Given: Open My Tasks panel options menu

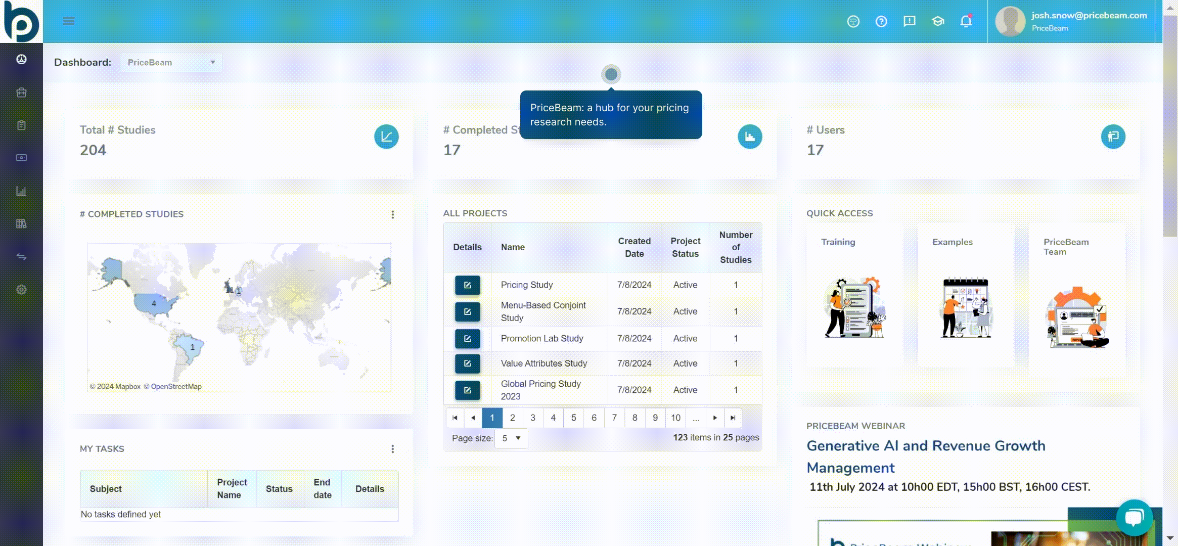Looking at the screenshot, I should click(x=392, y=449).
